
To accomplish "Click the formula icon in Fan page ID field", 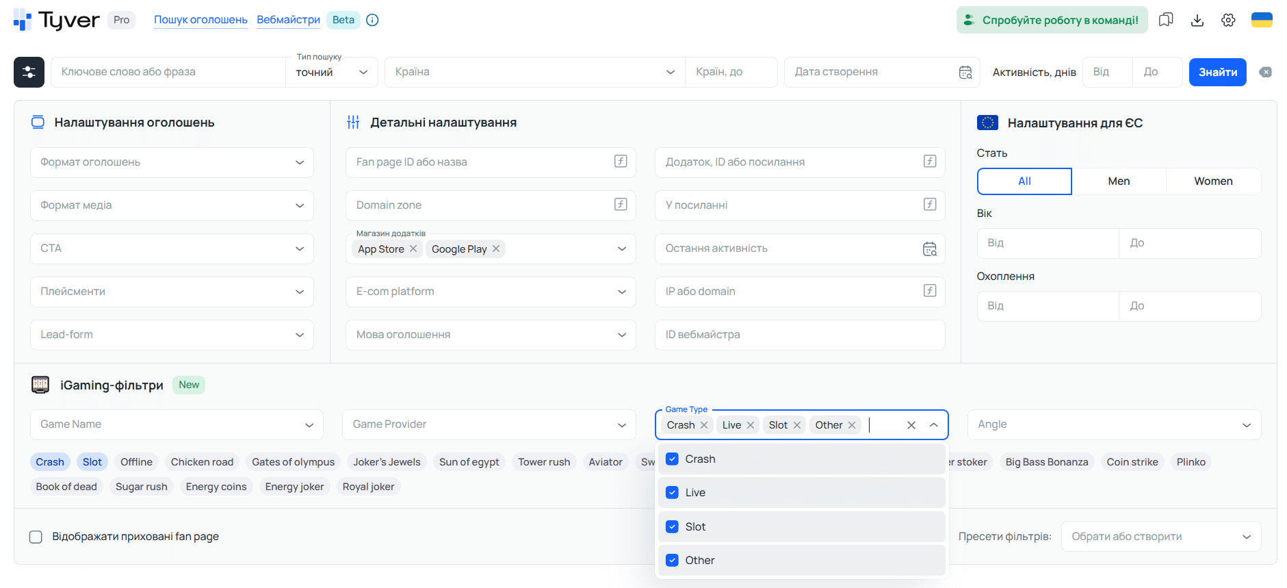I will click(621, 162).
